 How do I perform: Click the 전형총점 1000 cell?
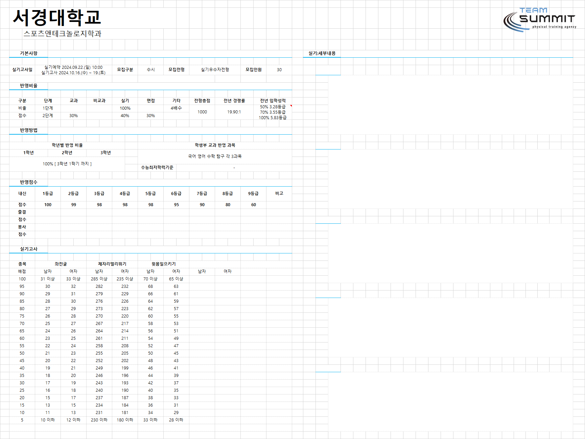coord(202,112)
